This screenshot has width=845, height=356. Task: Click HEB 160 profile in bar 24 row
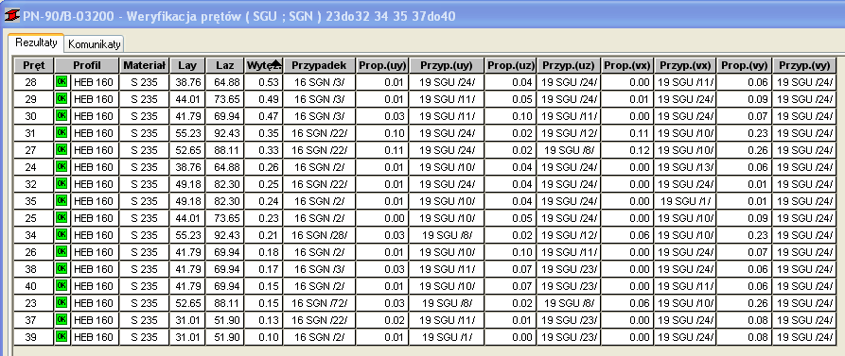94,167
